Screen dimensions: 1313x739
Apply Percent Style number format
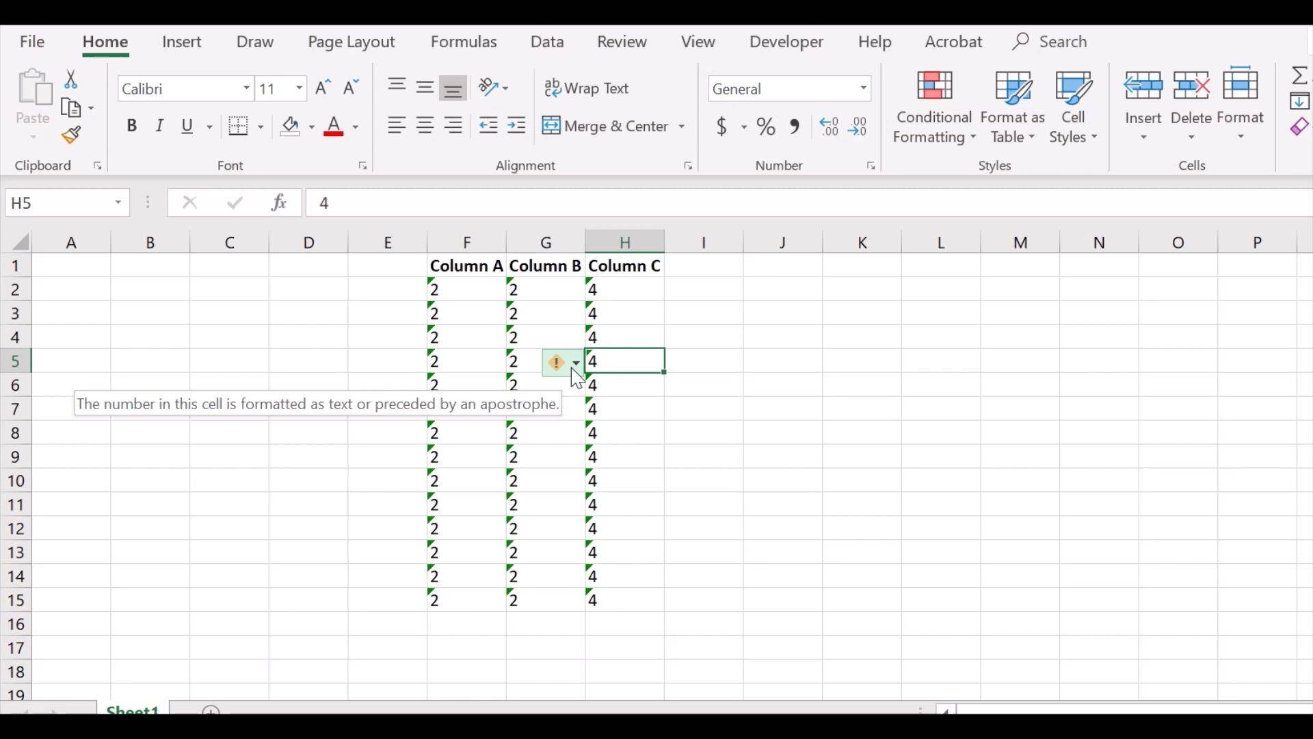[766, 127]
